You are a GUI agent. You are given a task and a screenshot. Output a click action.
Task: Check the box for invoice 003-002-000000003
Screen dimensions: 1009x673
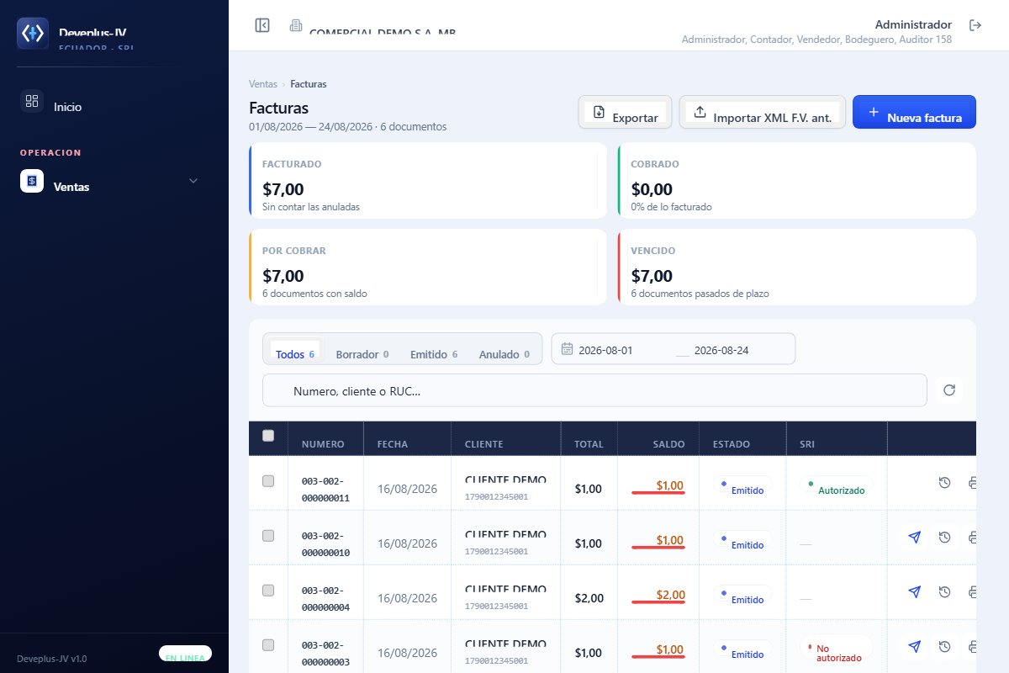pos(268,645)
